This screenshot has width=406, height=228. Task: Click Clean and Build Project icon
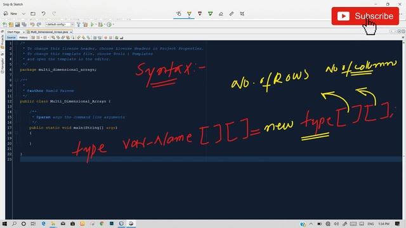[x=85, y=24]
